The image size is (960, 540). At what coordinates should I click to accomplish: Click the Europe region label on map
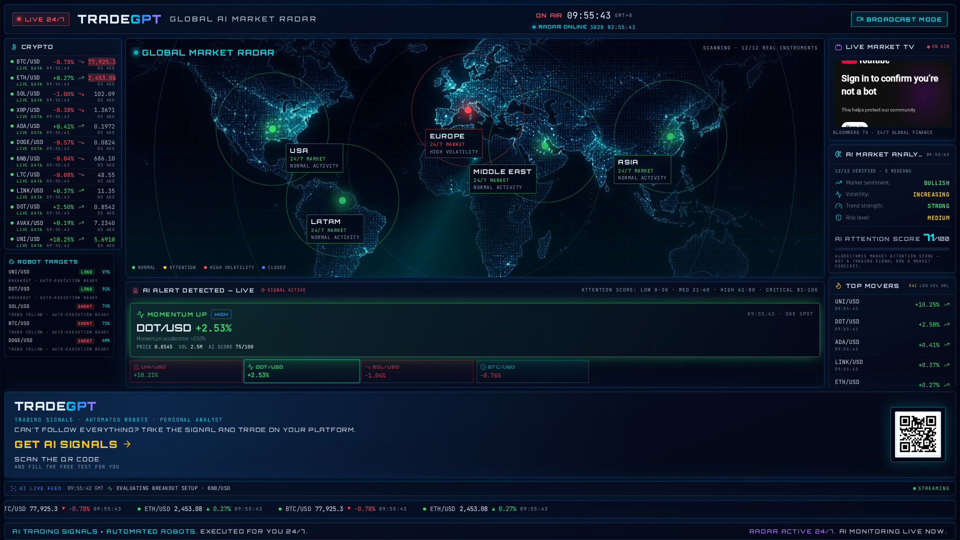coord(453,143)
